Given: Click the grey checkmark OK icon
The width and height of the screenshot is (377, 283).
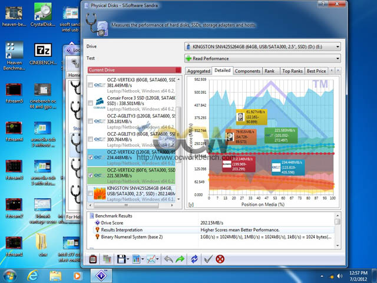Looking at the screenshot, I should click(x=208, y=259).
